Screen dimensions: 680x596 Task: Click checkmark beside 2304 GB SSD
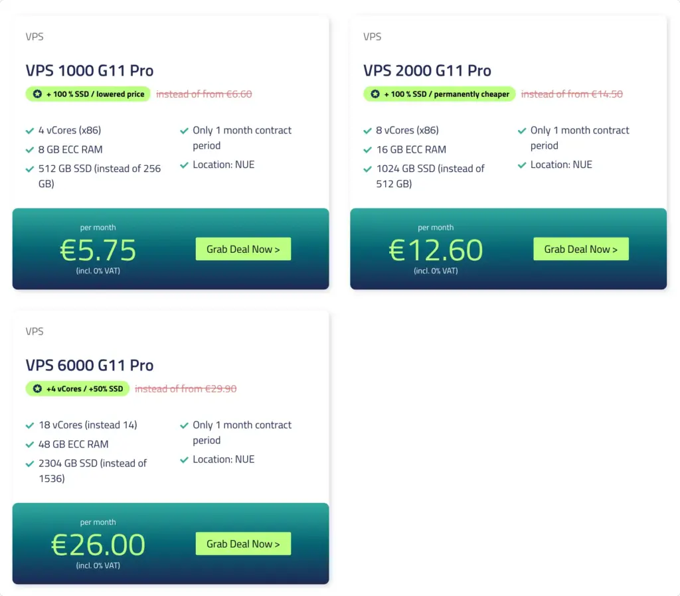pyautogui.click(x=30, y=463)
